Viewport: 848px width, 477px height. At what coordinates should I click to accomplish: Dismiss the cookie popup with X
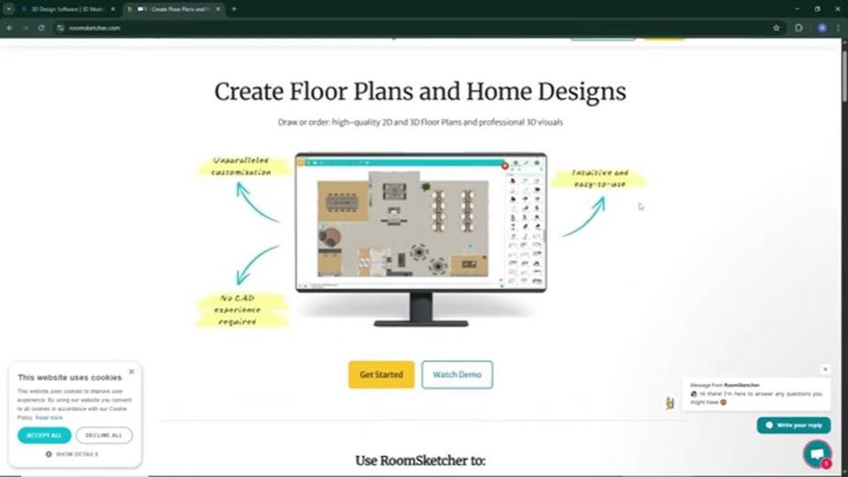click(131, 372)
